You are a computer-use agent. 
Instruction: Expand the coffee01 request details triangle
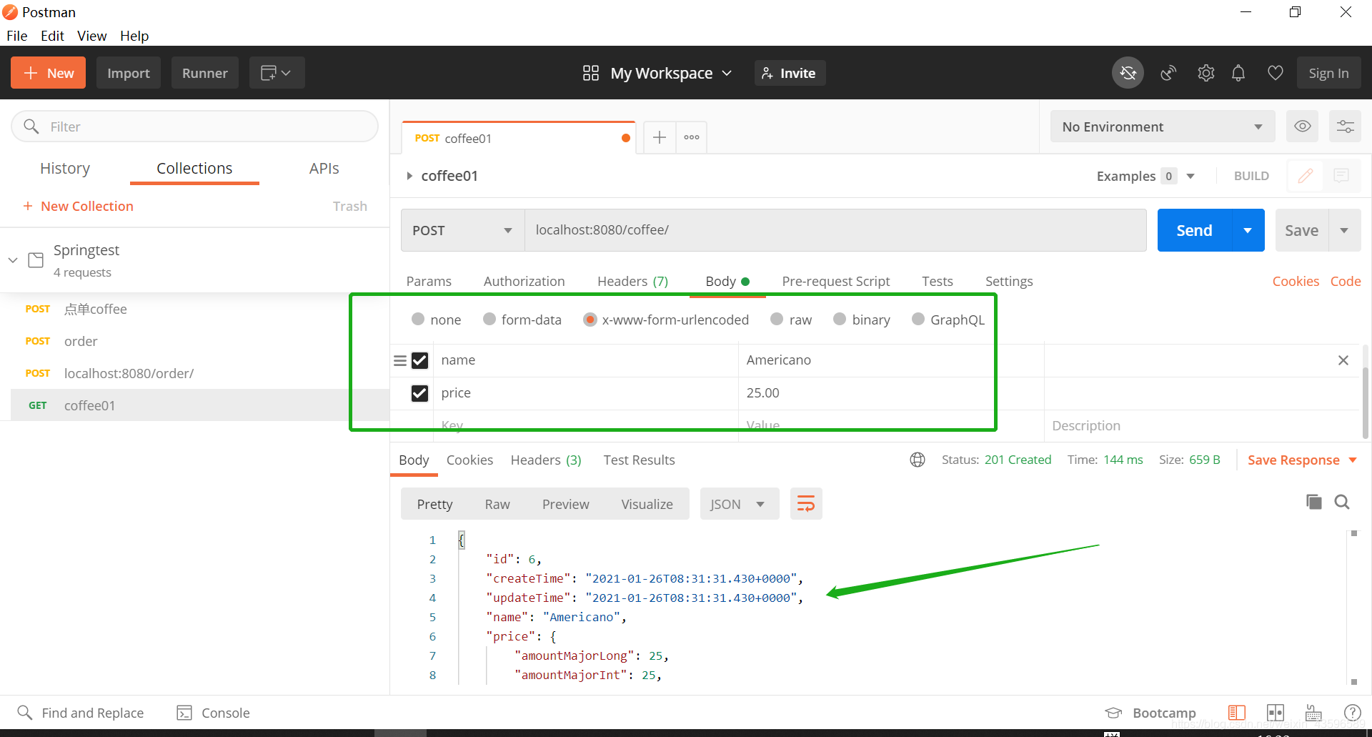(x=409, y=176)
